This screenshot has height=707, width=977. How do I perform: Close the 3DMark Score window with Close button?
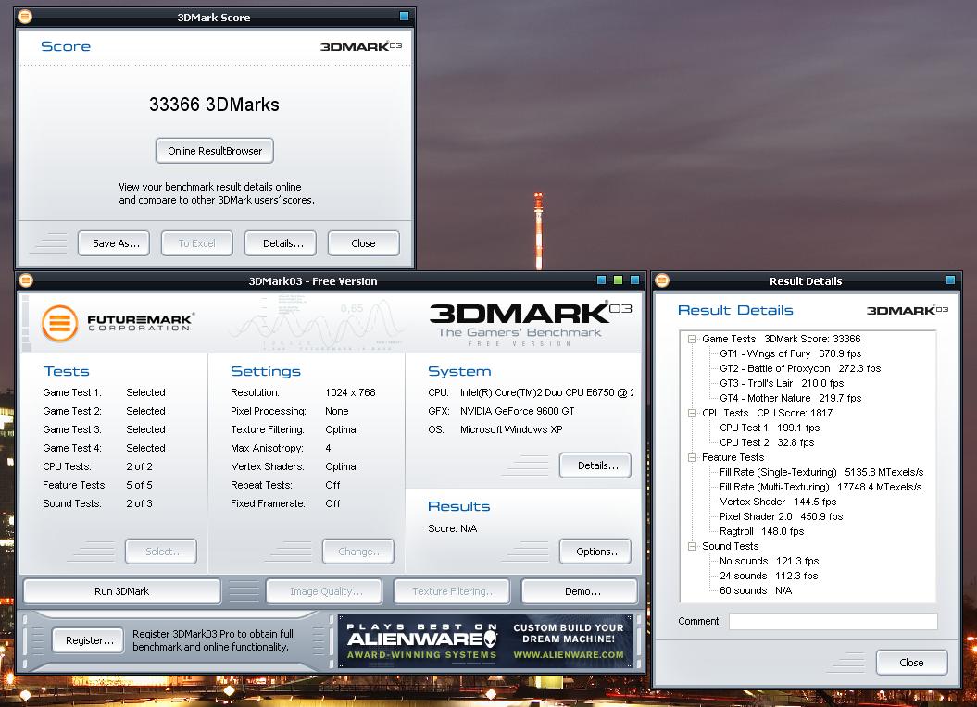click(x=364, y=243)
